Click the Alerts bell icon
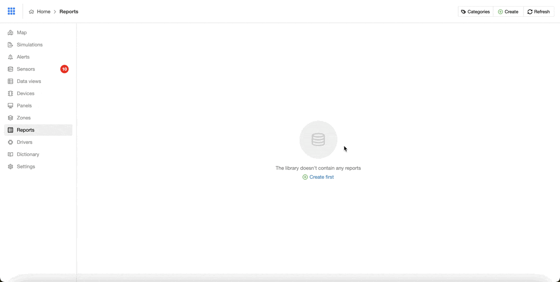The height and width of the screenshot is (282, 560). coord(10,57)
